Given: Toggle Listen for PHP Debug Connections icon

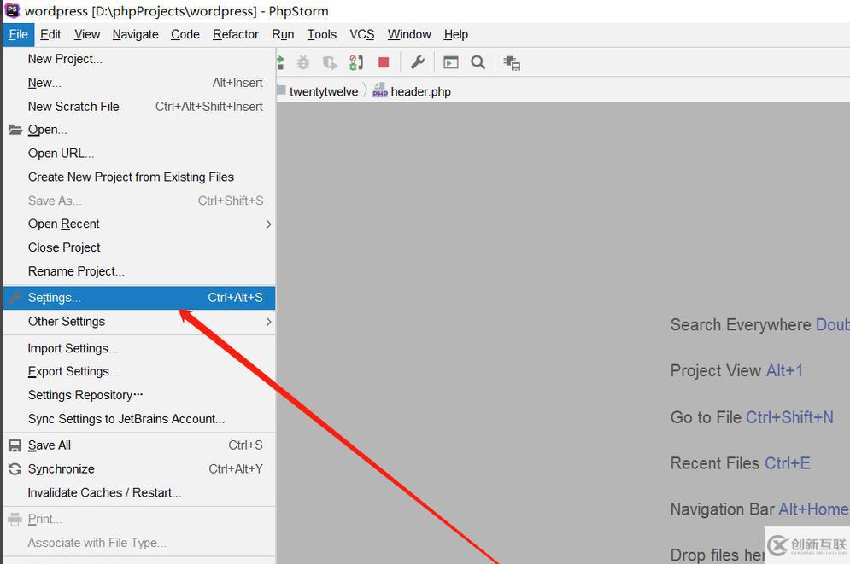Looking at the screenshot, I should click(356, 63).
